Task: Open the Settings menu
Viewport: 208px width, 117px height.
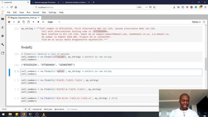Action: pyautogui.click(x=52, y=12)
